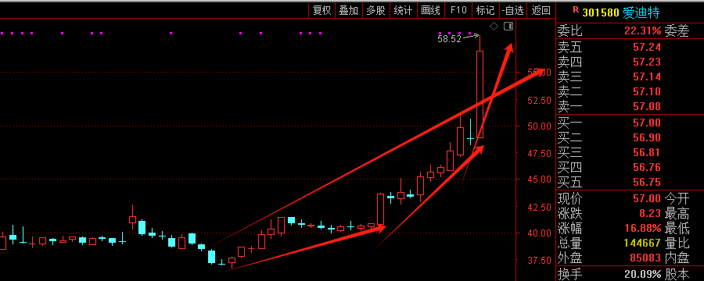Viewport: 704px width, 281px height.
Task: Click the 返回 back button
Action: (541, 11)
